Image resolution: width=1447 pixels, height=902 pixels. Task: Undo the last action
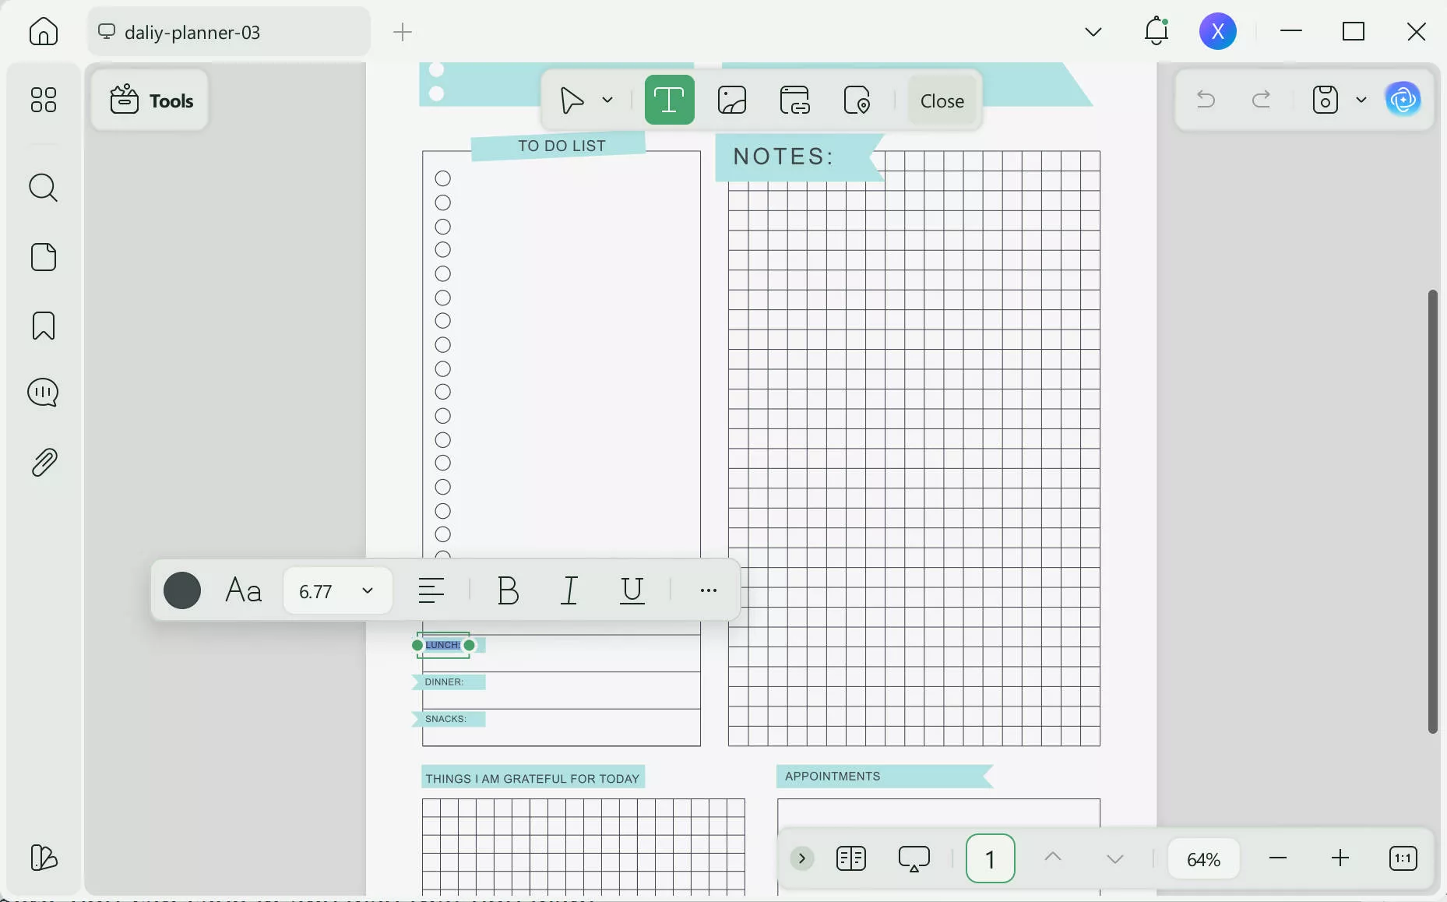click(1206, 100)
